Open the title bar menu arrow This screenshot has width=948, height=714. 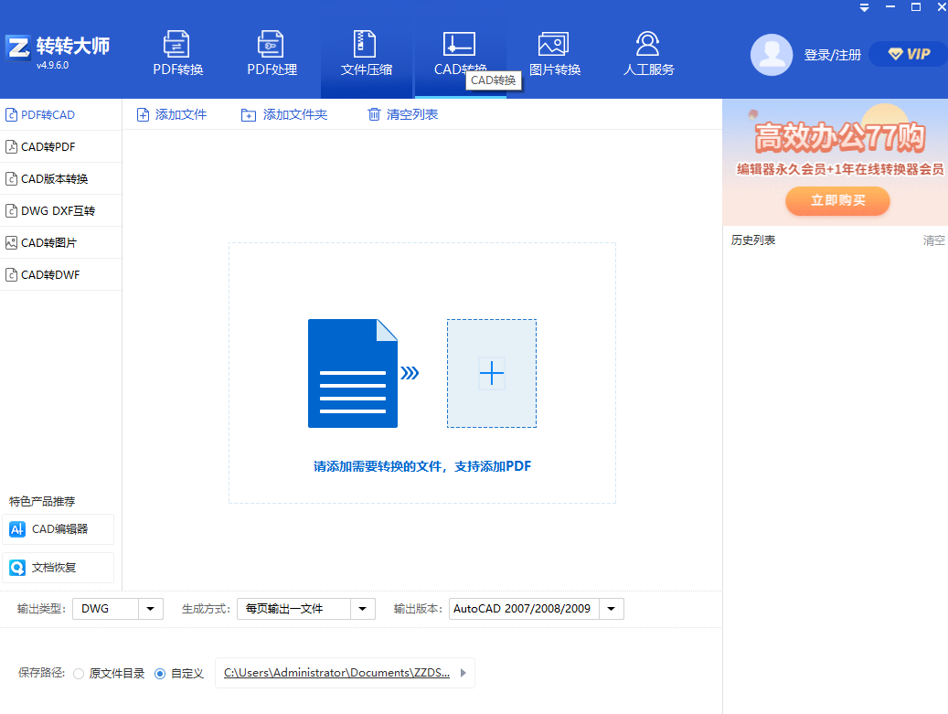point(865,8)
